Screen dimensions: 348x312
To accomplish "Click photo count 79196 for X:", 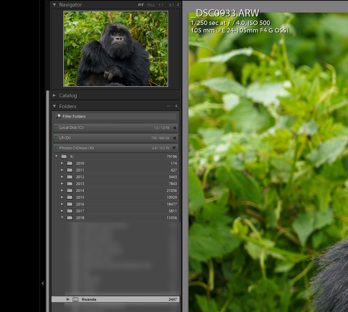I will click(172, 157).
